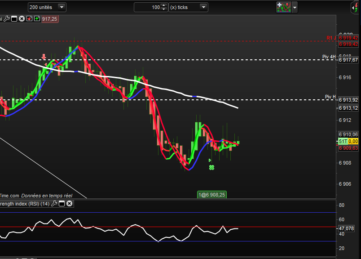Click the green X close-position marker on chart

coord(211,167)
